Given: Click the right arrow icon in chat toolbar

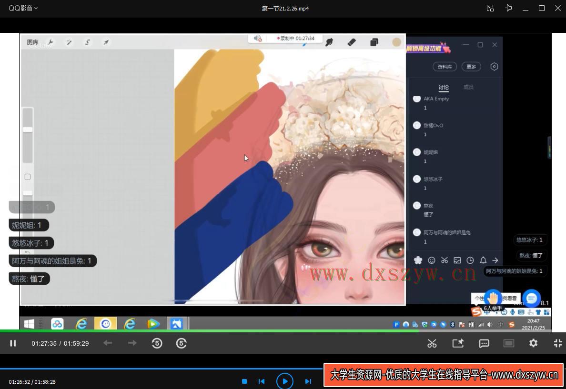Looking at the screenshot, I should point(495,260).
